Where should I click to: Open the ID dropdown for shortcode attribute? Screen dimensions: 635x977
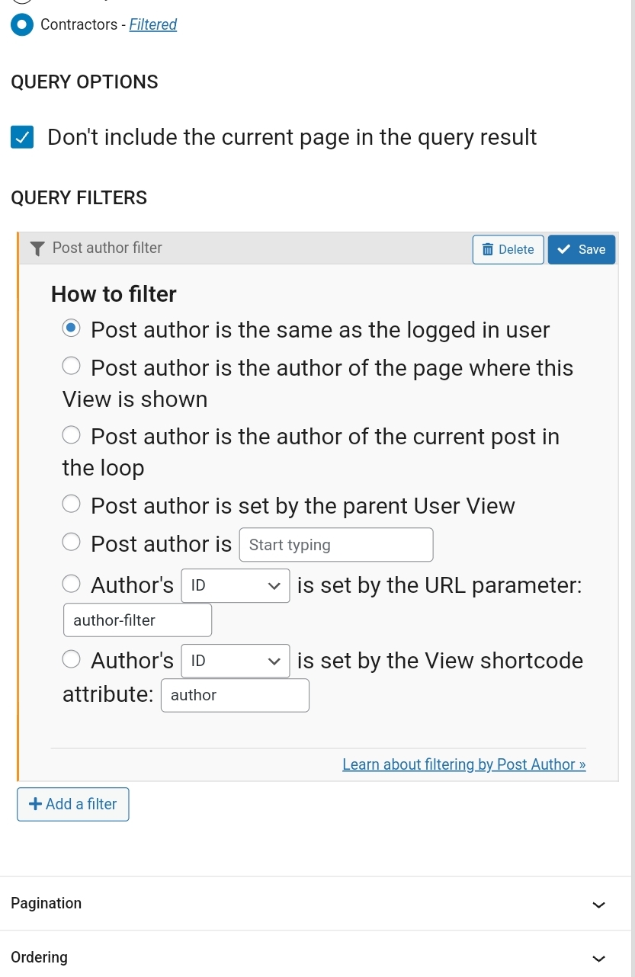point(236,661)
